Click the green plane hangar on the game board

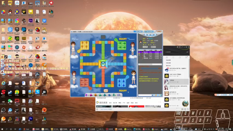122,45
